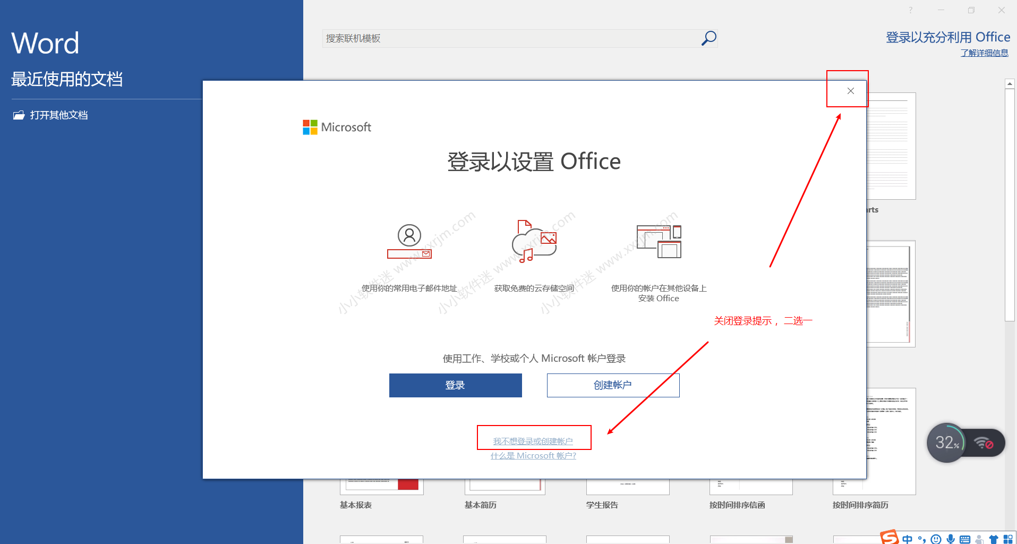Open the Sogou soft keyboard icon

965,539
